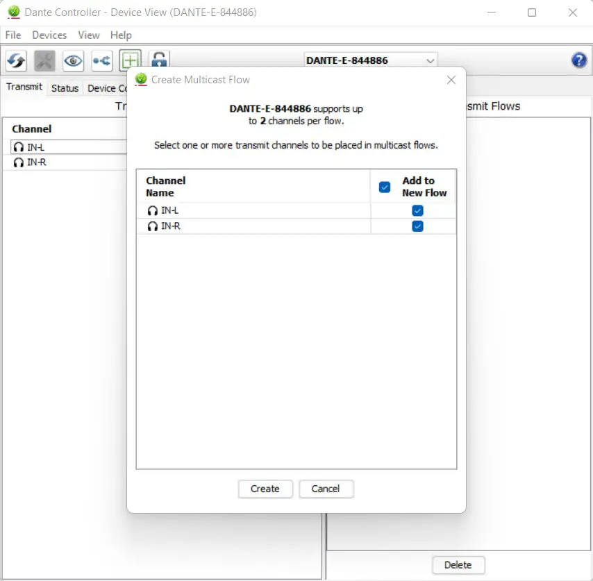The width and height of the screenshot is (593, 581).
Task: Open the DANTE-E-844886 device selector dropdown
Action: pyautogui.click(x=431, y=60)
